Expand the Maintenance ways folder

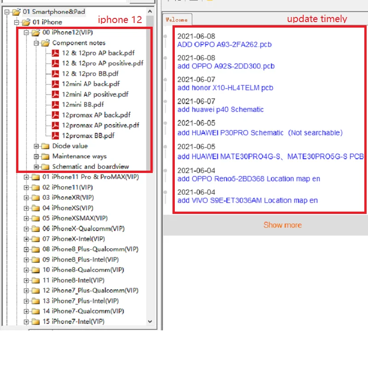(x=36, y=156)
